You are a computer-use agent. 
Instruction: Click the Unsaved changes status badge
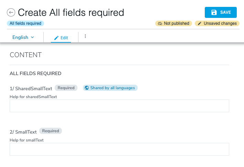217,23
